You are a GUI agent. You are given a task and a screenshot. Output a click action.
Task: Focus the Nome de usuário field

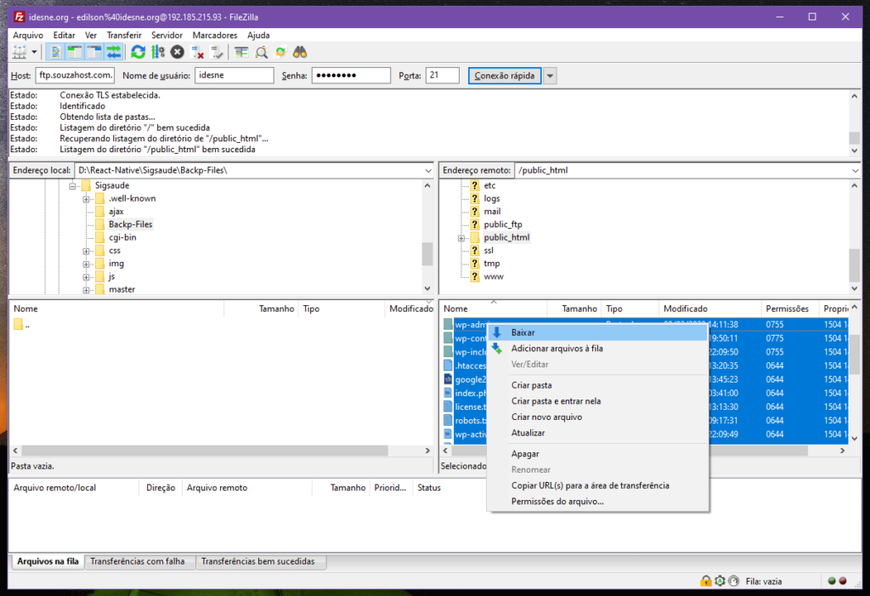point(234,75)
